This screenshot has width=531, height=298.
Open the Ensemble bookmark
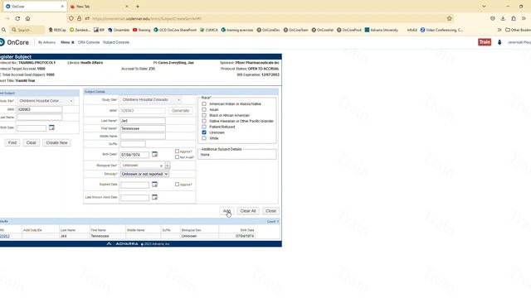(119, 30)
